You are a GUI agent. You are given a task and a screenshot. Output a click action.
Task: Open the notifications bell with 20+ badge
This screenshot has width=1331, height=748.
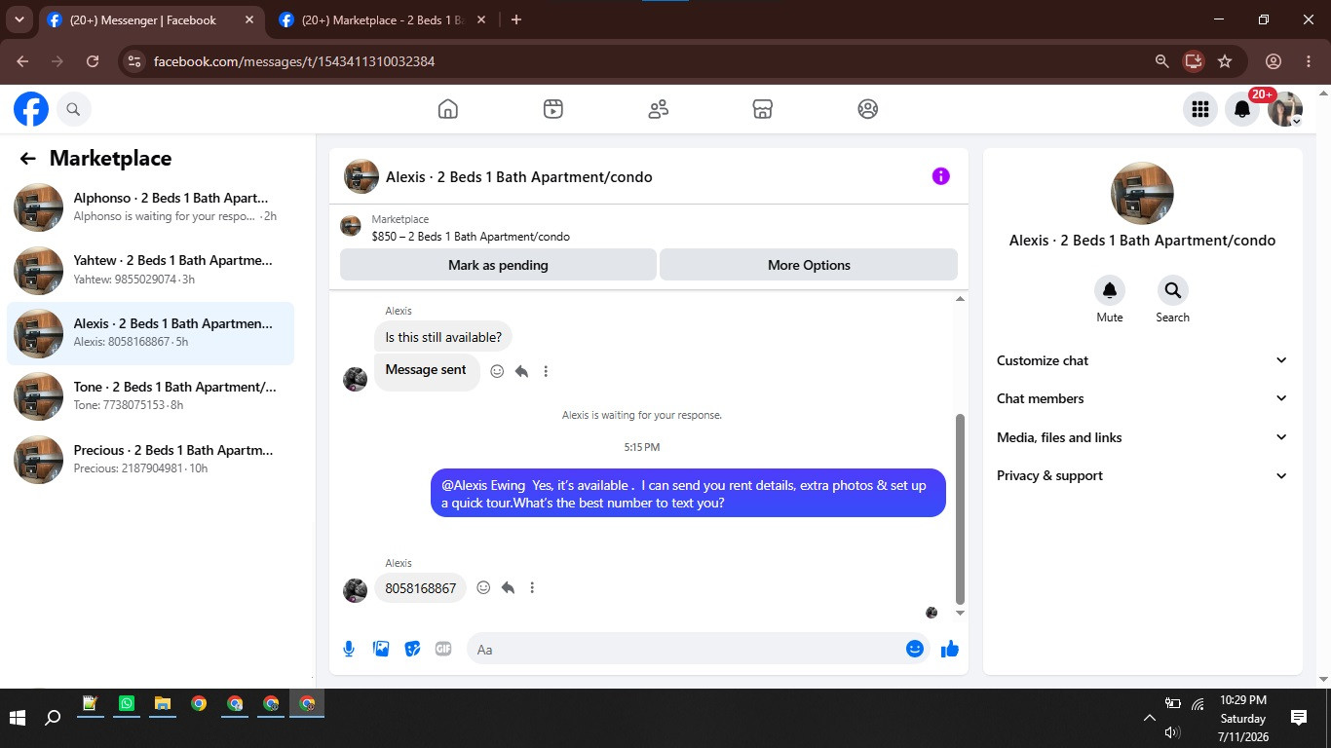pyautogui.click(x=1242, y=109)
